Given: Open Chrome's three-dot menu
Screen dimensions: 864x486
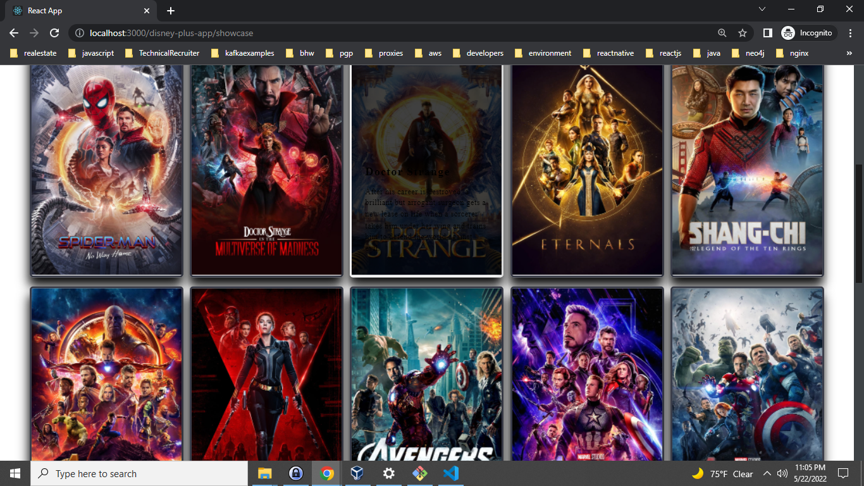Looking at the screenshot, I should point(850,33).
